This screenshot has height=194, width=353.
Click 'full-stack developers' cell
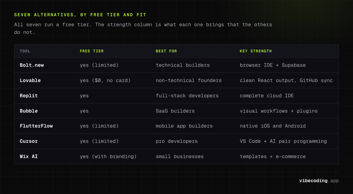click(187, 96)
